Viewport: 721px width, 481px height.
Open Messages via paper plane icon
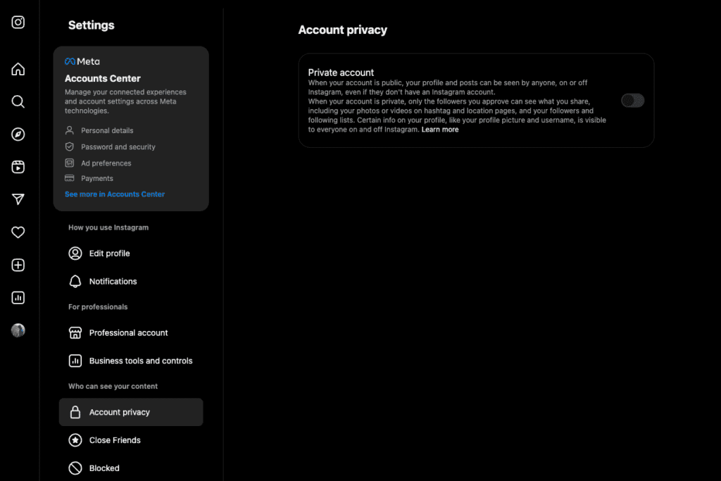[18, 199]
